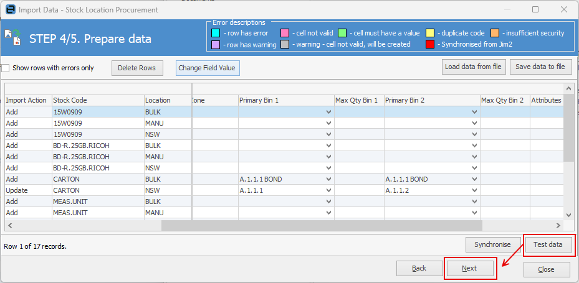The width and height of the screenshot is (579, 283).
Task: Click the Attributes column header
Action: point(547,101)
